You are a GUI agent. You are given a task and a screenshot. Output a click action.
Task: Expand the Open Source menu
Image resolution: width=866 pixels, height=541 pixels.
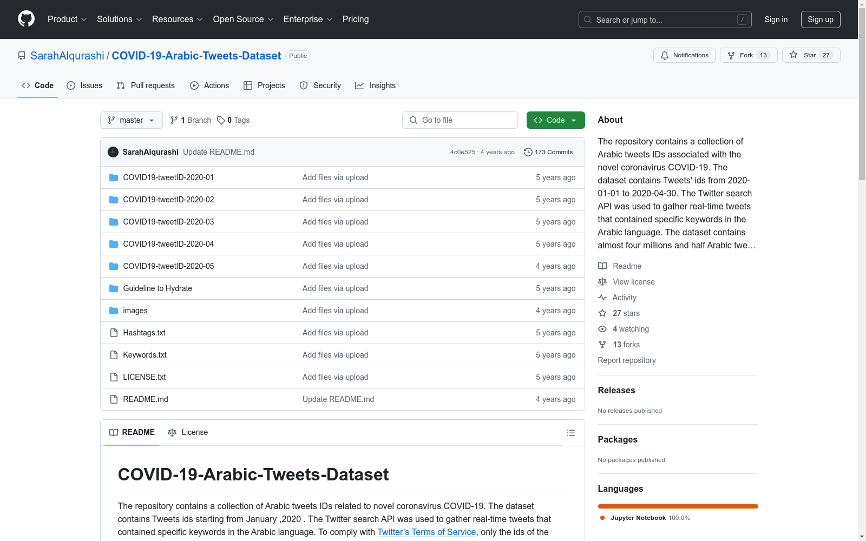point(244,19)
